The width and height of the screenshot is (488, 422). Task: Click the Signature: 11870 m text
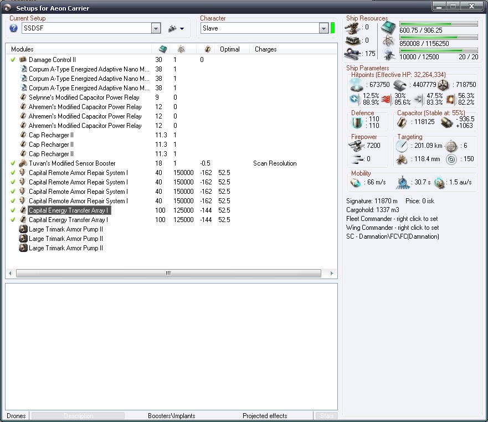coord(372,201)
